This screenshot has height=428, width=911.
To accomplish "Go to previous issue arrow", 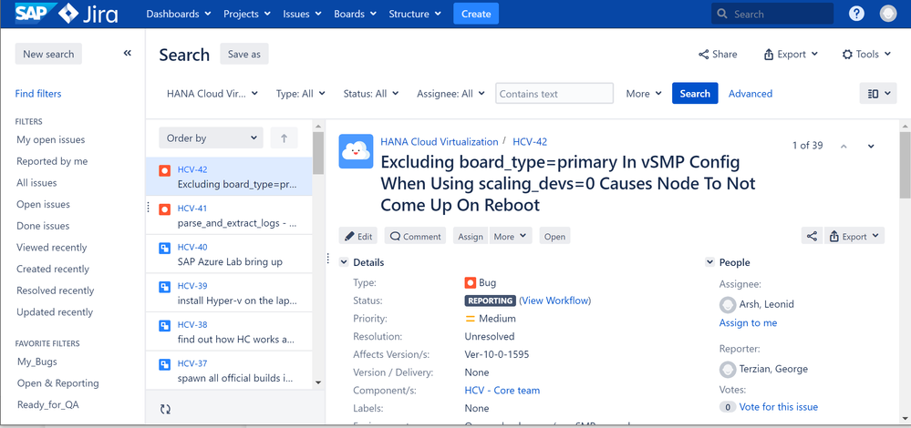I will click(x=844, y=146).
